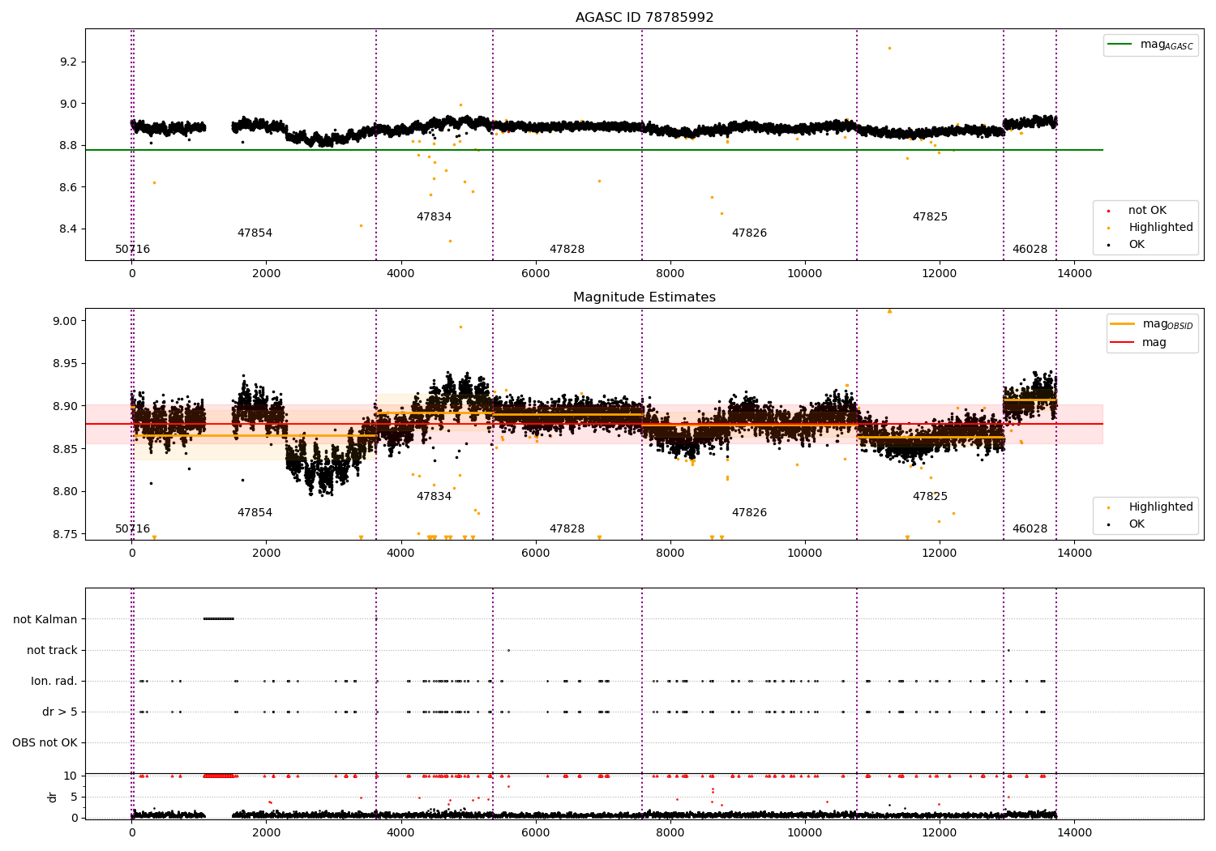
Task: Click obsid label 47826 in Magnitude Estimates plot
Action: click(749, 513)
